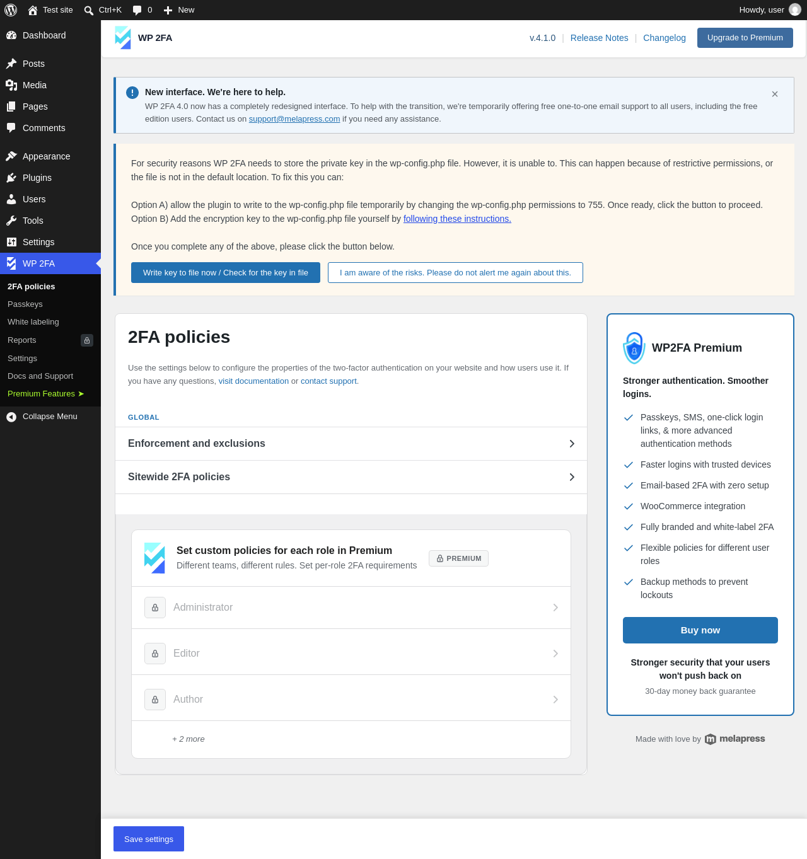Image resolution: width=807 pixels, height=859 pixels.
Task: Open the Release Notes link
Action: point(600,38)
